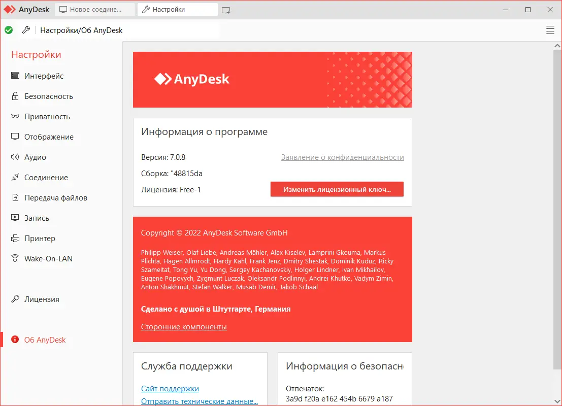The height and width of the screenshot is (406, 562).
Task: Open the hamburger main menu
Action: 550,30
